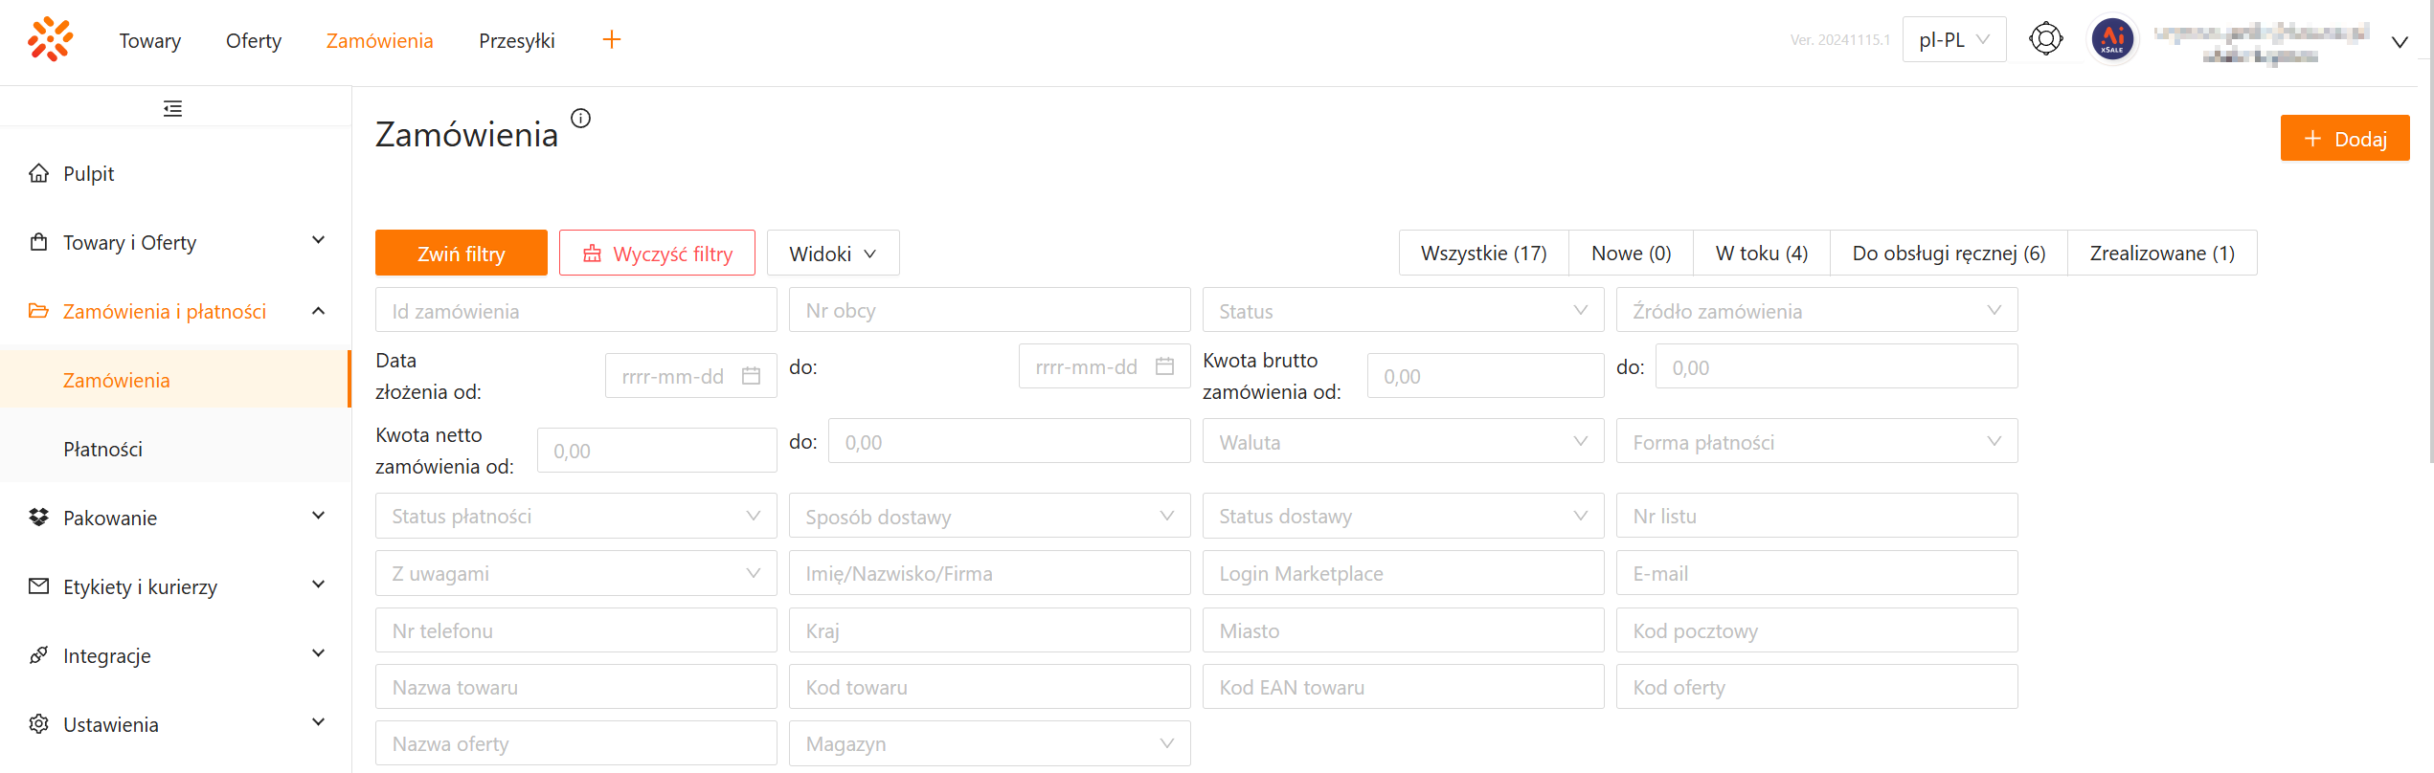Open calendar picker for Data złożenia od
This screenshot has height=773, width=2434.
752,376
